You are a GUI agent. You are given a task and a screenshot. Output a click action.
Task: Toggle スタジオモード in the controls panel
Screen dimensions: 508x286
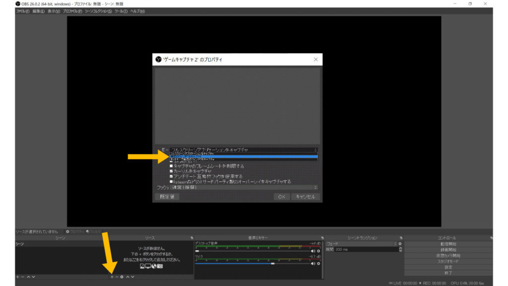(x=448, y=261)
